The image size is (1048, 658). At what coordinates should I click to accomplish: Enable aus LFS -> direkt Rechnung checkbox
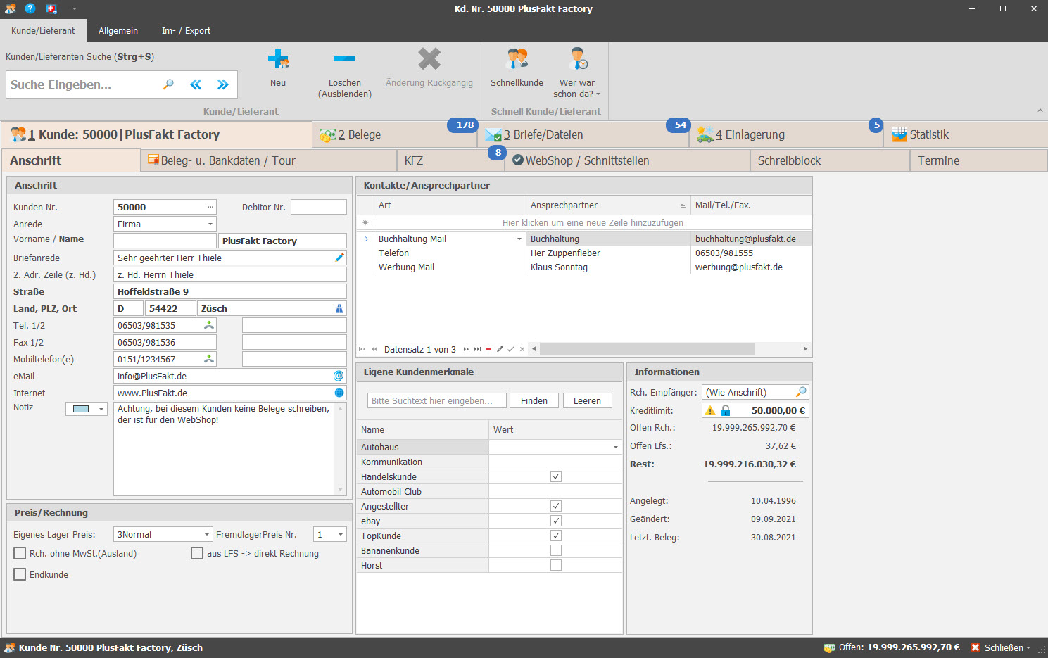point(197,553)
